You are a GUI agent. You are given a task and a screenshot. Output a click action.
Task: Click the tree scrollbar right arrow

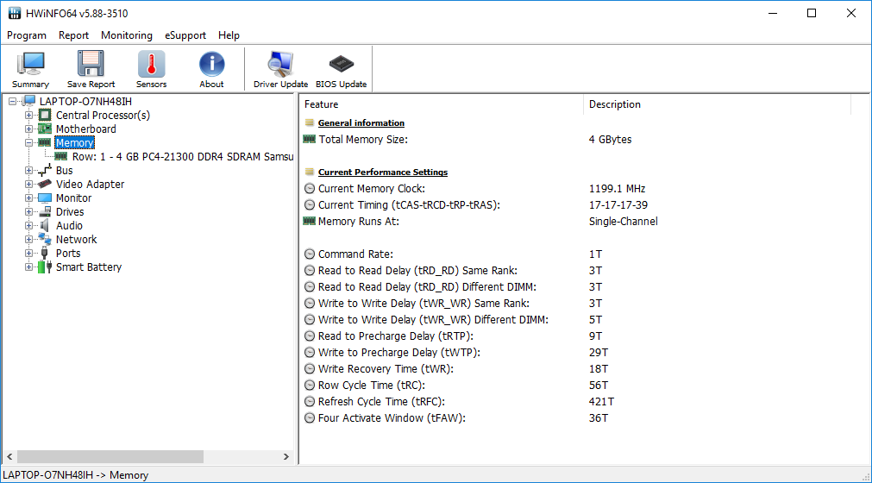click(285, 456)
